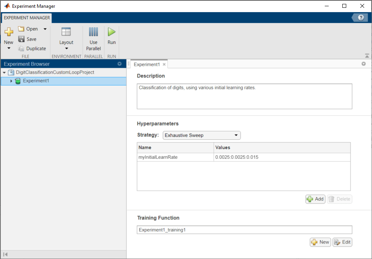Image resolution: width=372 pixels, height=259 pixels.
Task: Open the Layout menu
Action: coord(66,39)
